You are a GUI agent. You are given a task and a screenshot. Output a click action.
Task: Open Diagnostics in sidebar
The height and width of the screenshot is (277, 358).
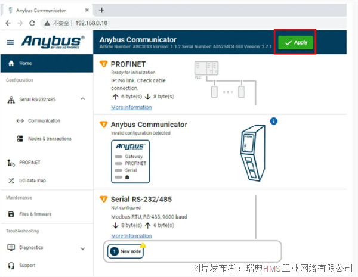point(47,248)
